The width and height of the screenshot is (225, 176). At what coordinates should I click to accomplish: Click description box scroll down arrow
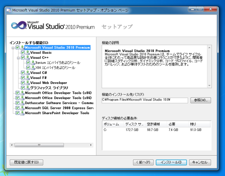(210, 86)
